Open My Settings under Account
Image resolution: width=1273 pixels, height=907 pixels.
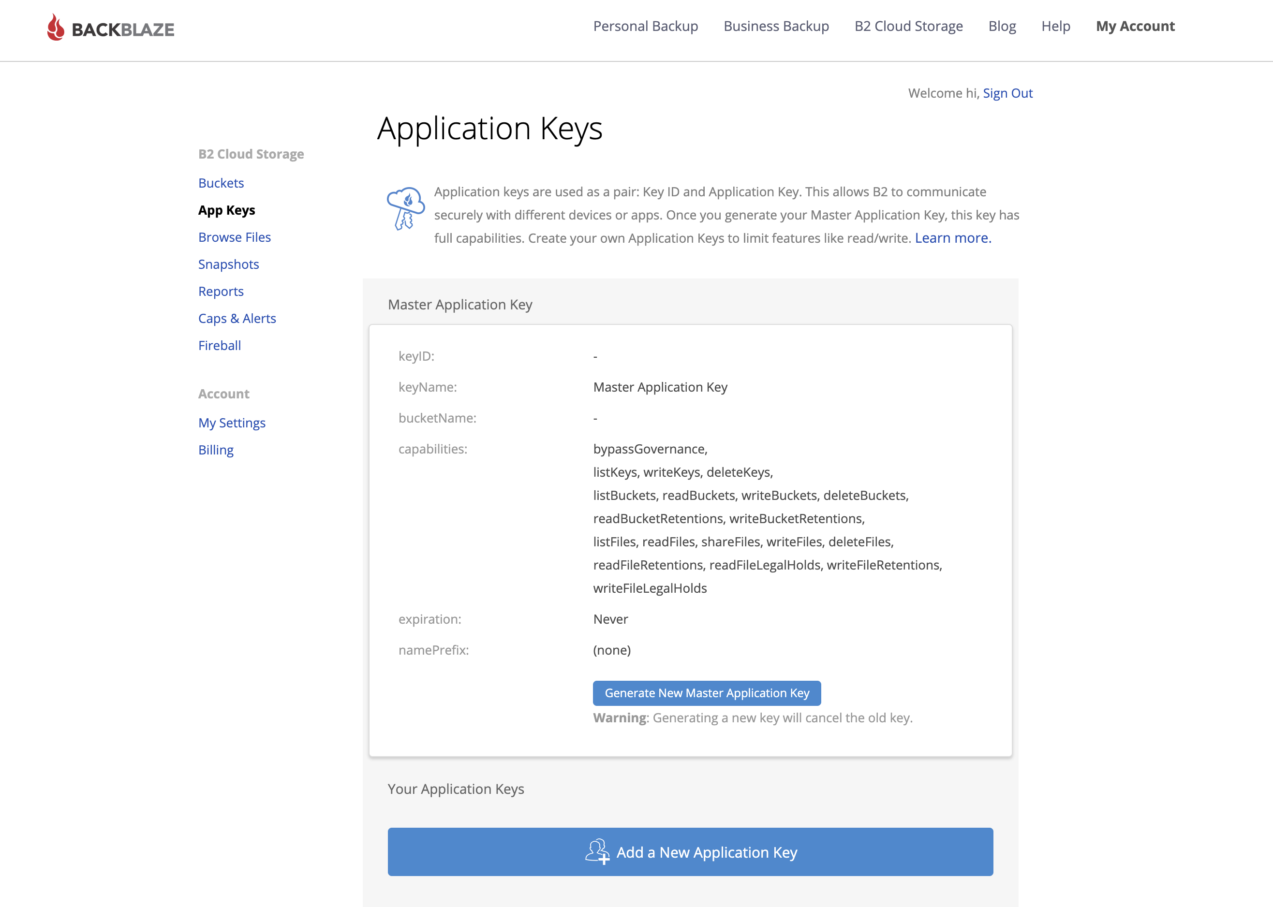coord(231,423)
